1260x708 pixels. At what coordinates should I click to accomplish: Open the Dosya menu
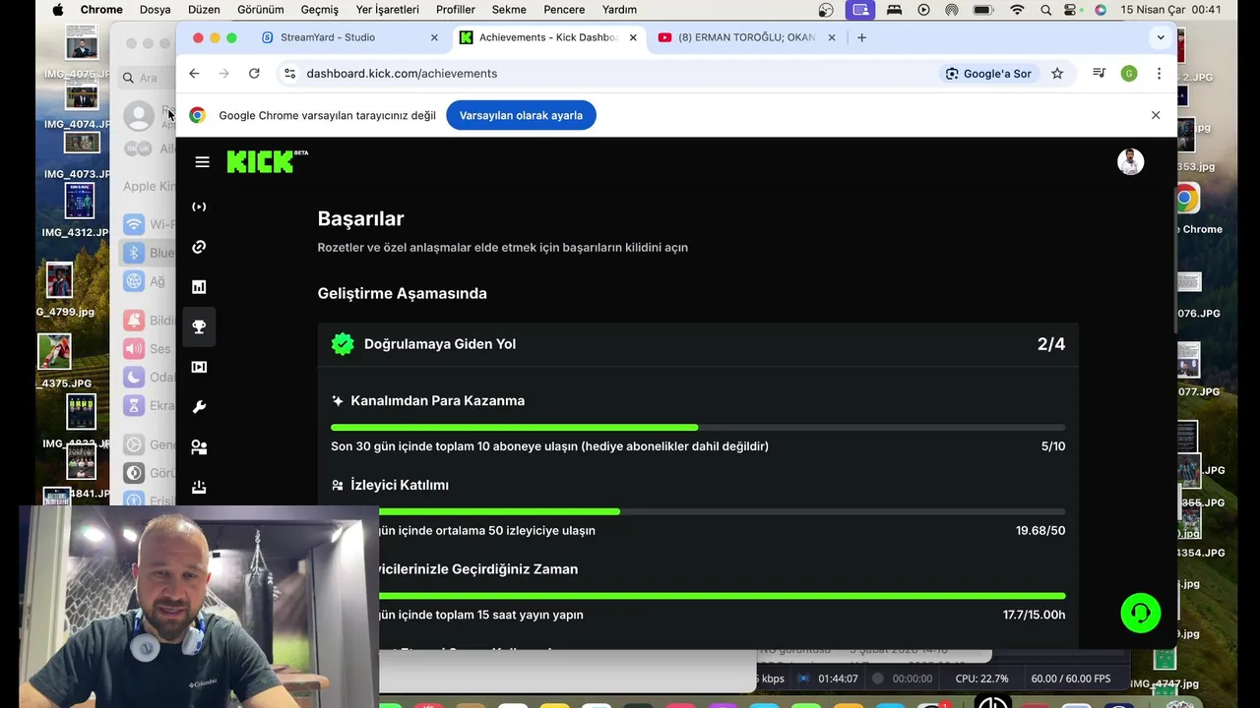(x=155, y=10)
